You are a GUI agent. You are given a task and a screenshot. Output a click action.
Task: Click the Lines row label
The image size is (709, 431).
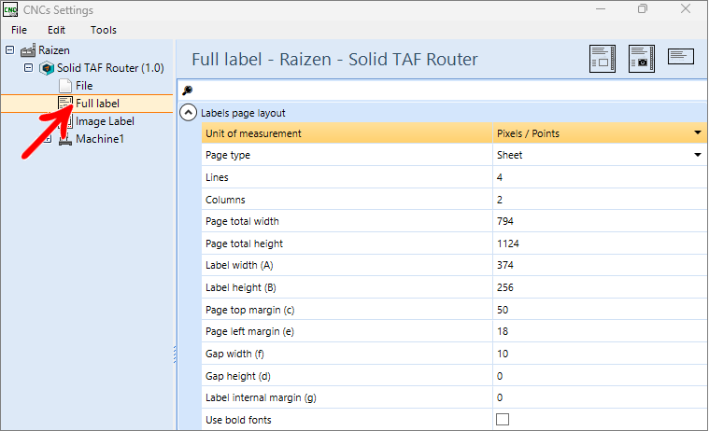[x=217, y=177]
